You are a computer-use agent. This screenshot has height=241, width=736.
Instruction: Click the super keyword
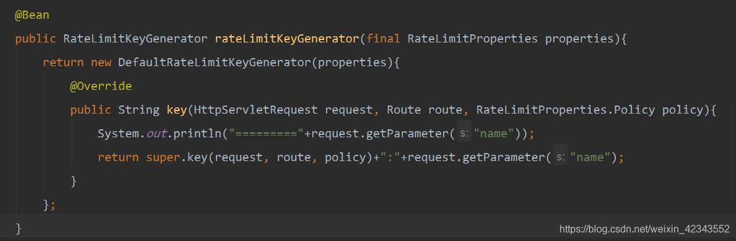coord(163,158)
